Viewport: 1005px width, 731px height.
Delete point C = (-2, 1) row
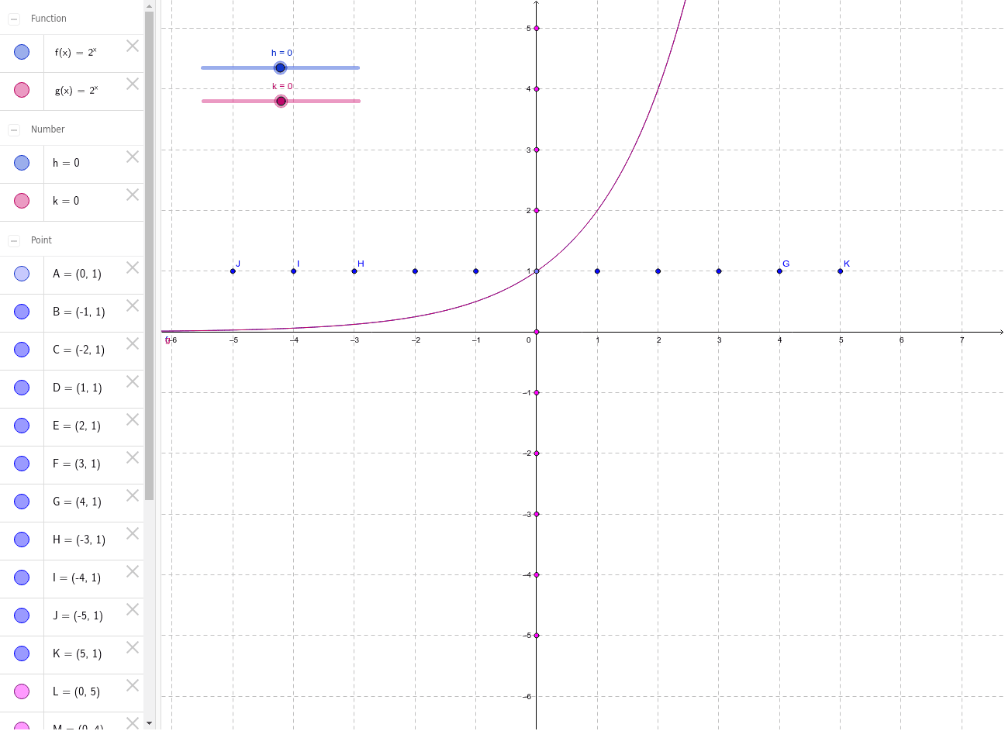133,343
